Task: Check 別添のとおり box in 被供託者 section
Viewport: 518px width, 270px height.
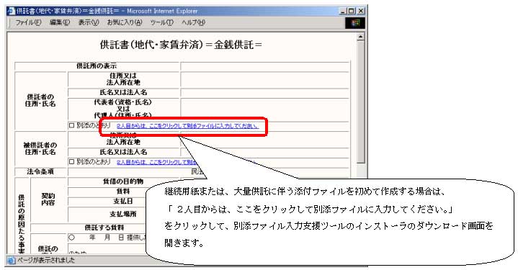Action: click(71, 162)
